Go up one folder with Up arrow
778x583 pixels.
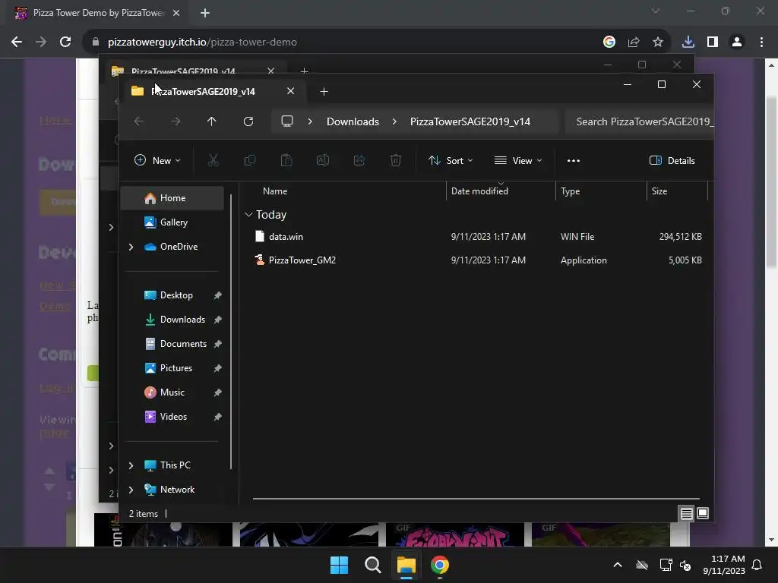click(x=212, y=121)
